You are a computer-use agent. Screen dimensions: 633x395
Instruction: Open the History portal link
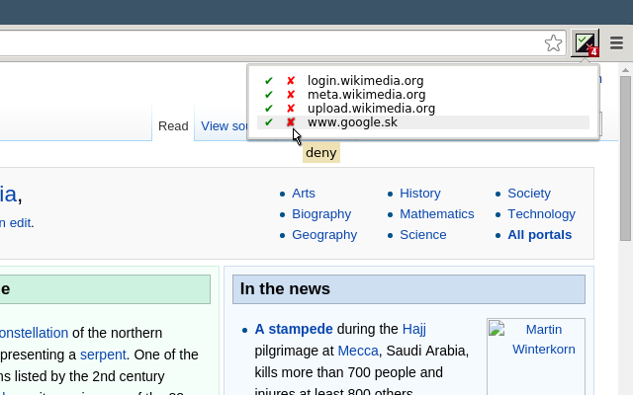coord(420,194)
